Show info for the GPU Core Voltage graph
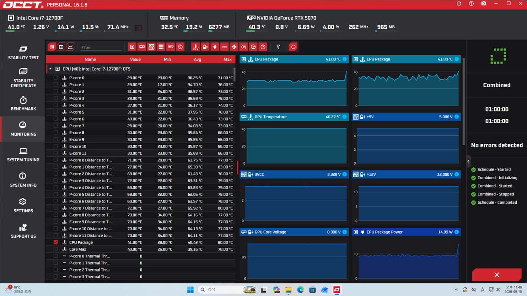Screen dimensions: 527x296 point(345,232)
